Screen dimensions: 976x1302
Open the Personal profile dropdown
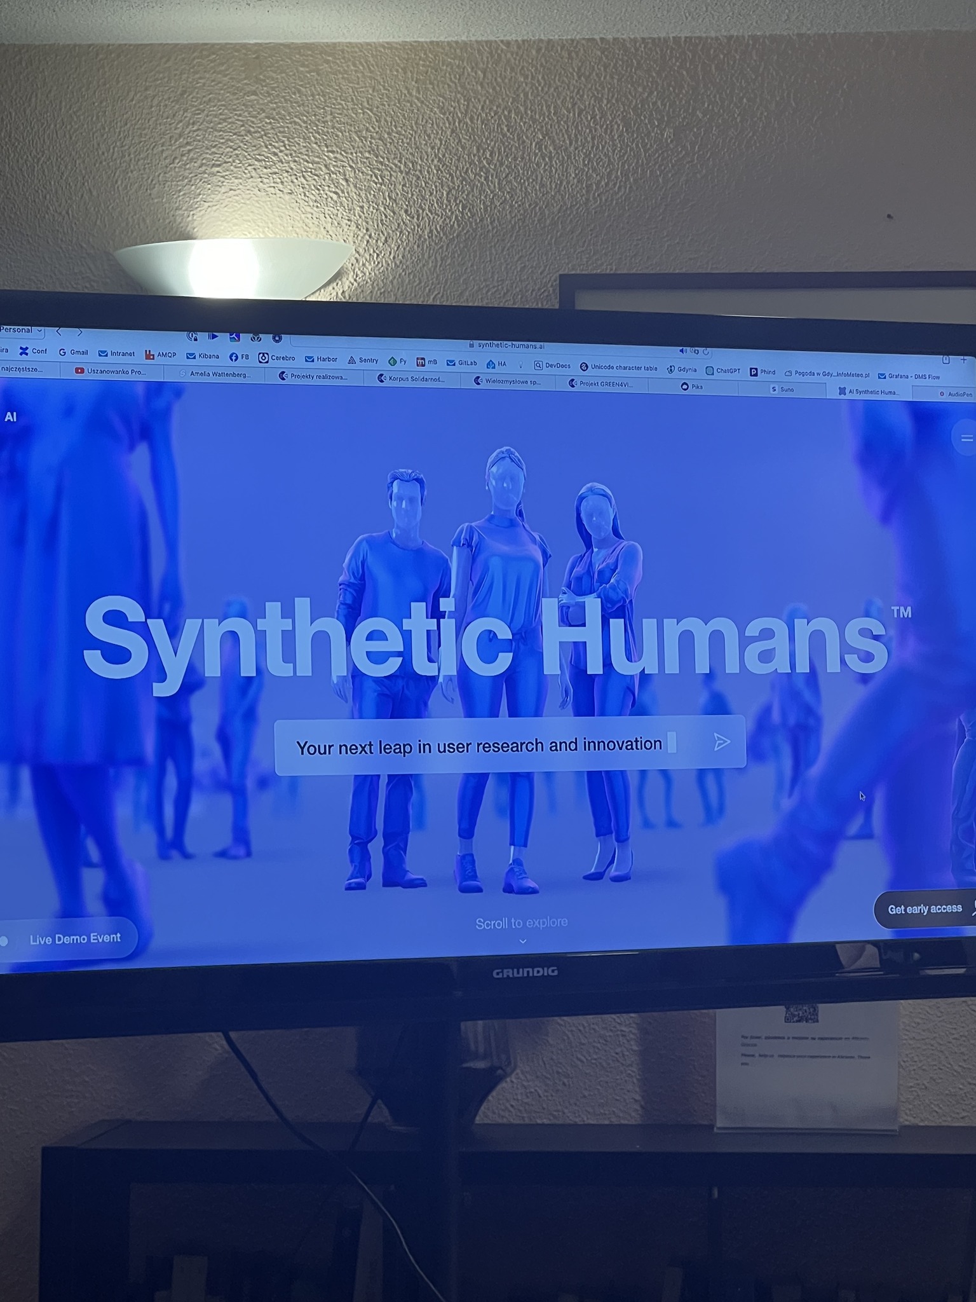22,330
